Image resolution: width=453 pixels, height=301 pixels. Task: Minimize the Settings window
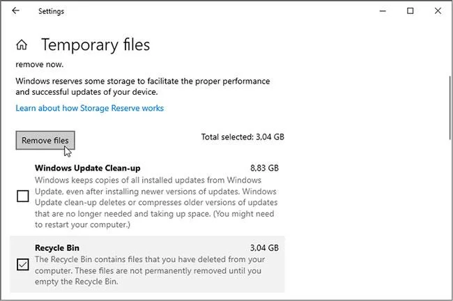click(x=383, y=11)
